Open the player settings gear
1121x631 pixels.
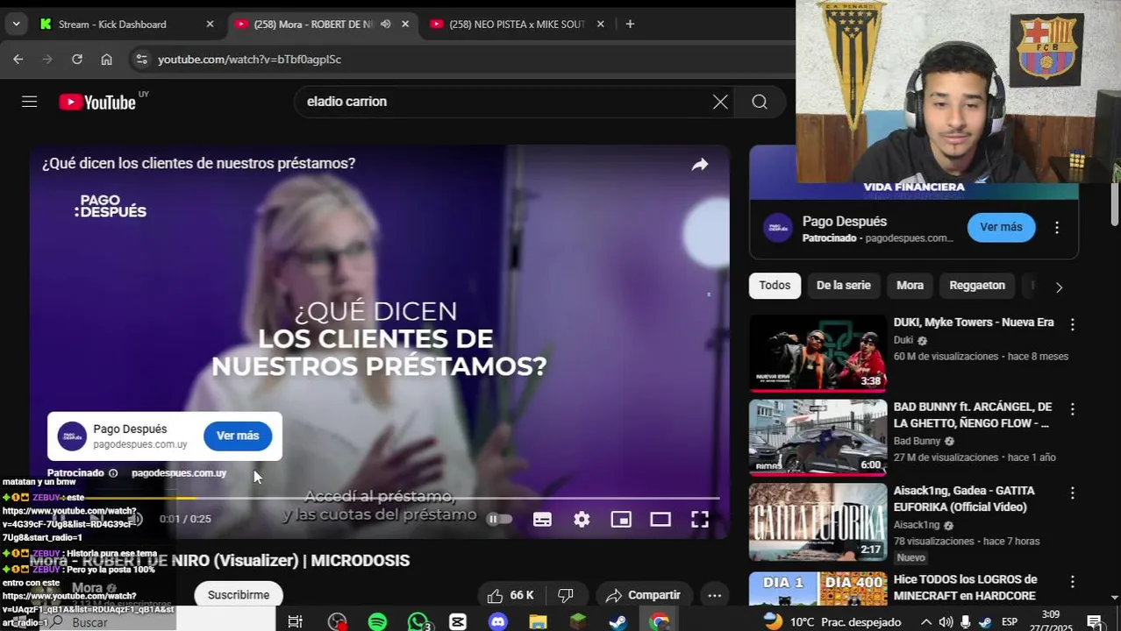tap(582, 519)
